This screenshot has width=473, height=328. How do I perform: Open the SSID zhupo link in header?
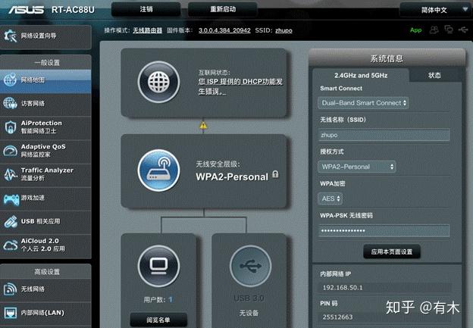tap(283, 30)
